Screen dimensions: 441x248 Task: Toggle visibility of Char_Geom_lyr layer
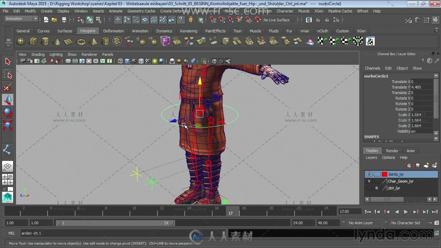point(369,181)
